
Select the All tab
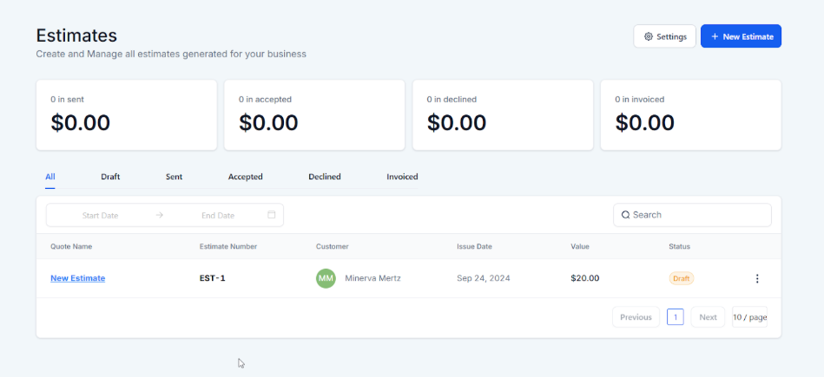click(49, 177)
